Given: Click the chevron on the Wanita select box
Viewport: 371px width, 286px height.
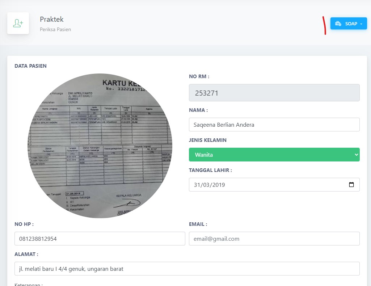Looking at the screenshot, I should (356, 155).
